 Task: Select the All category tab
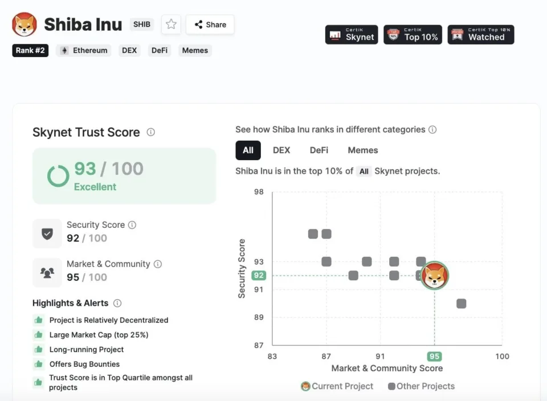(248, 150)
